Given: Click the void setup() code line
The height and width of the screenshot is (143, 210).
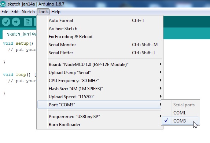Looking at the screenshot, I should pos(18,44).
